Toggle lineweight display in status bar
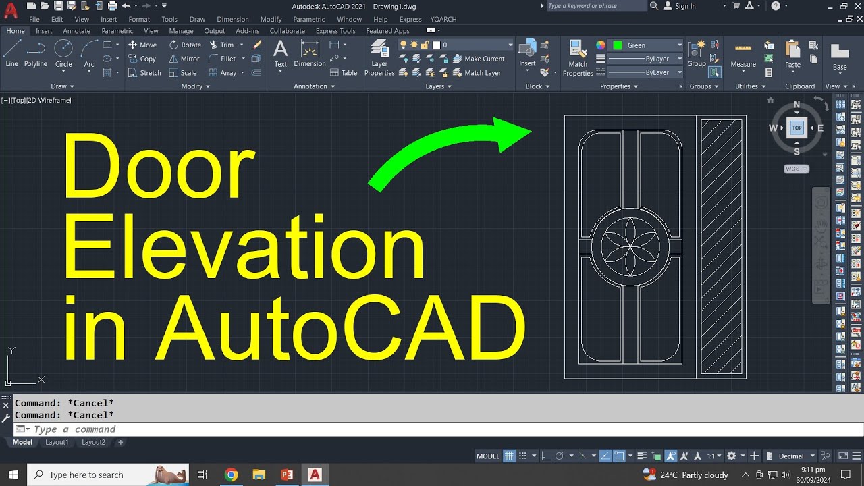864x486 pixels. [642, 456]
